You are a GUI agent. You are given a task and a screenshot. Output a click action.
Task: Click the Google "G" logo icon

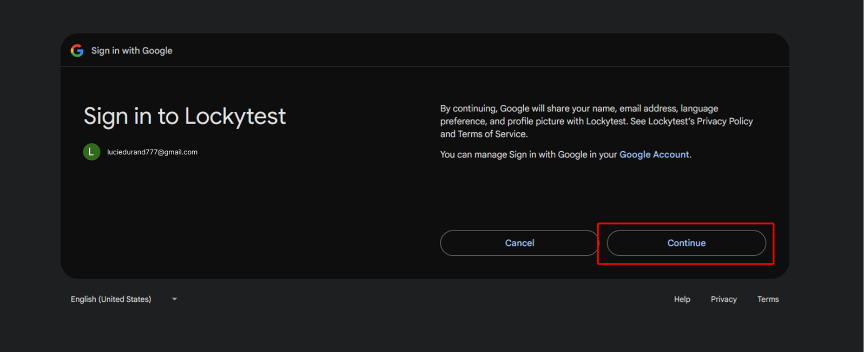[77, 51]
